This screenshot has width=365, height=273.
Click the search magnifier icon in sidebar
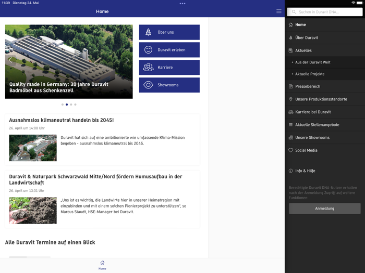click(294, 12)
